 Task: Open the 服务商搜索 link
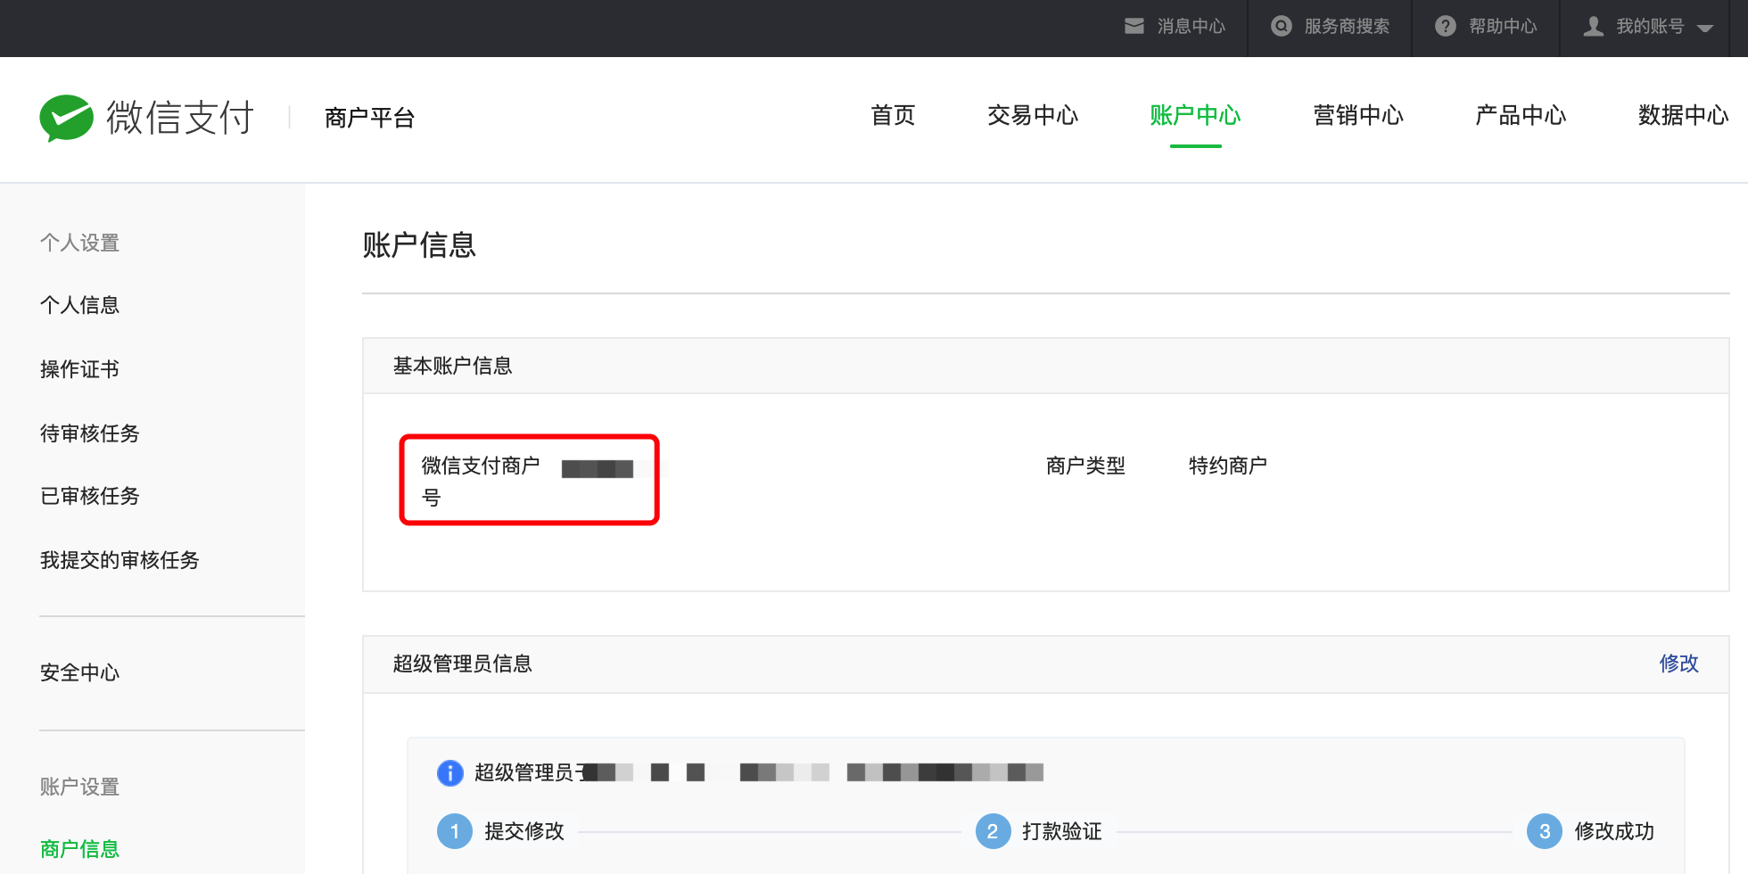pos(1347,26)
